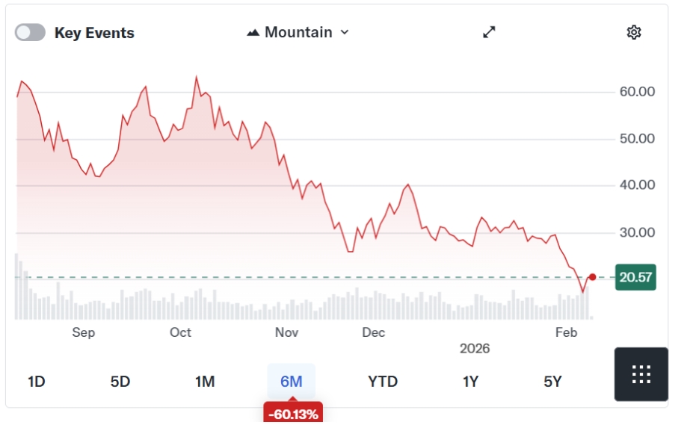Switch to 1M time range
This screenshot has height=425, width=699.
click(205, 382)
